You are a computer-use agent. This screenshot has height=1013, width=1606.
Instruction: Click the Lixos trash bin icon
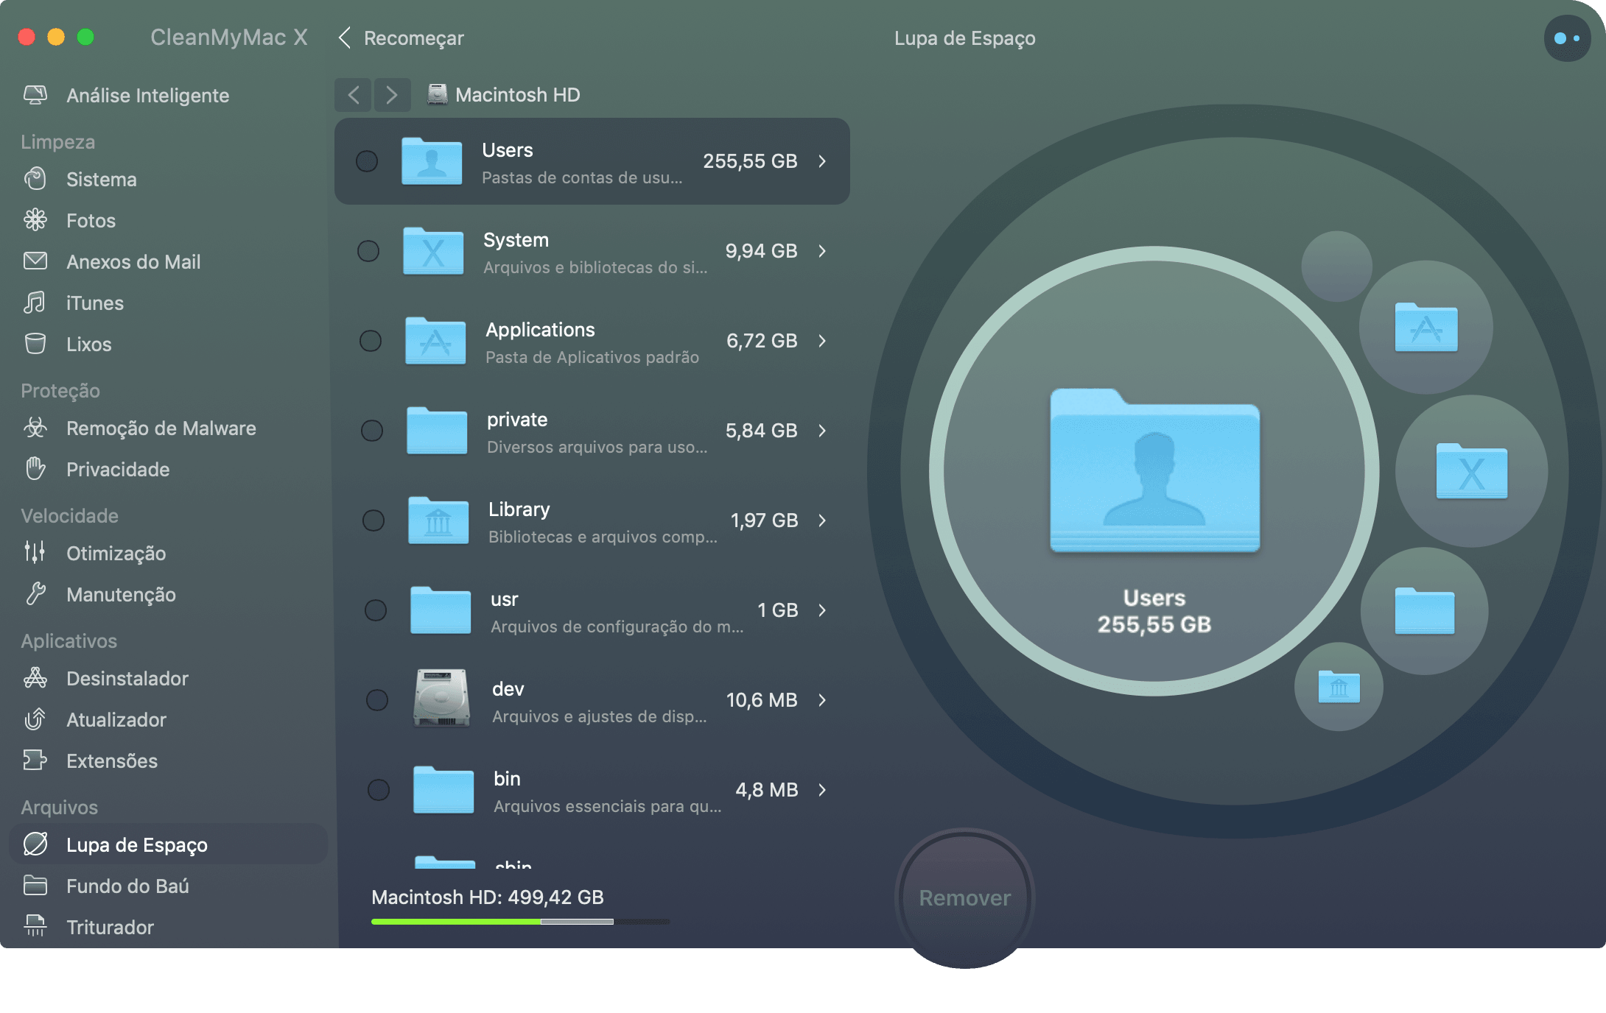[35, 344]
